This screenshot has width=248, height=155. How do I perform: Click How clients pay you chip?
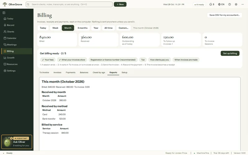[x=159, y=60]
